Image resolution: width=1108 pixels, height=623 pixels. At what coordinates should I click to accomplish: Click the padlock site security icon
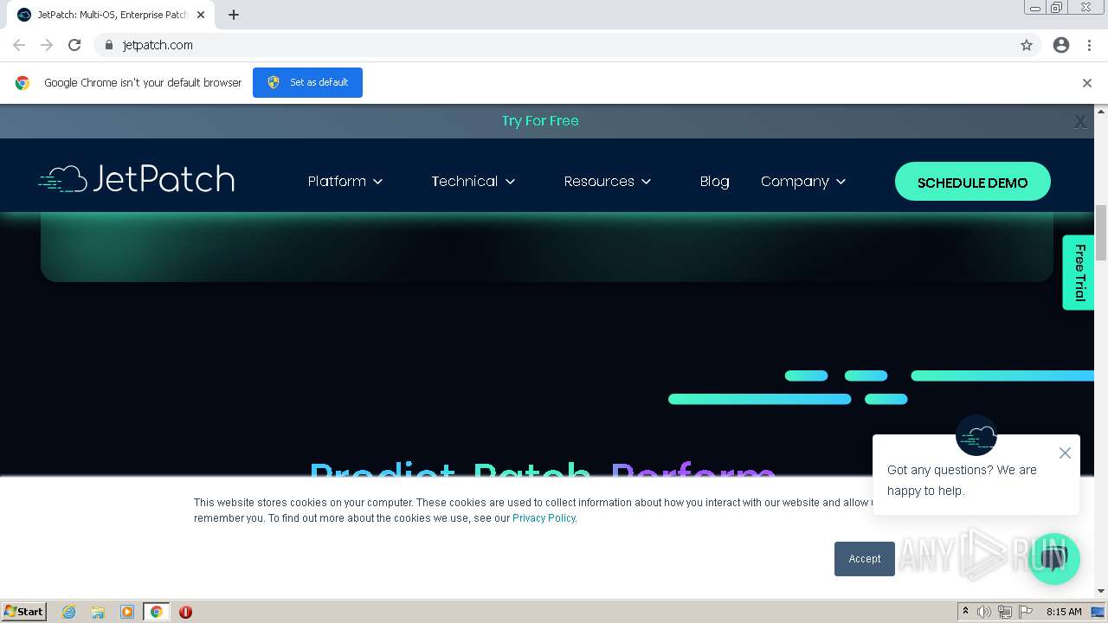(109, 45)
